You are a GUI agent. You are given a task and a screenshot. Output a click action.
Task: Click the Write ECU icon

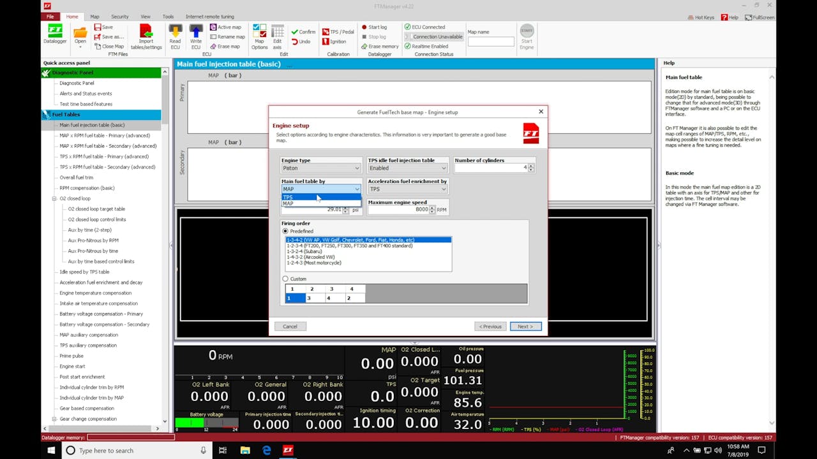click(197, 35)
